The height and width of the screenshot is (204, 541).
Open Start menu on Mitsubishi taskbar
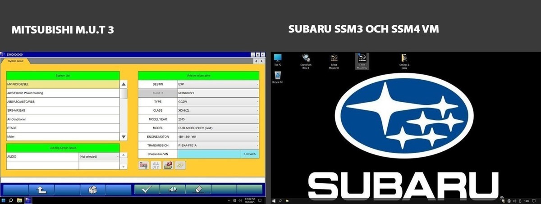(x=4, y=200)
